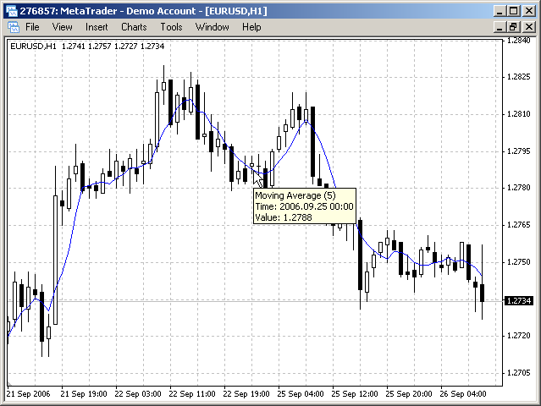Click the current price label 1.2734
Screen dimensions: 541x406
519,301
